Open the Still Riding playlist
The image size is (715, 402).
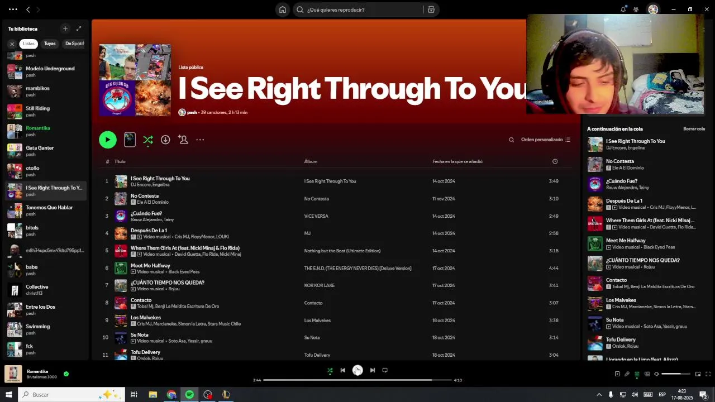pyautogui.click(x=46, y=111)
